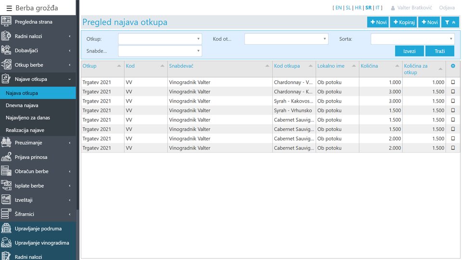Screen dimensions: 462x260
Task: Click the Izvezi export button
Action: tap(409, 51)
